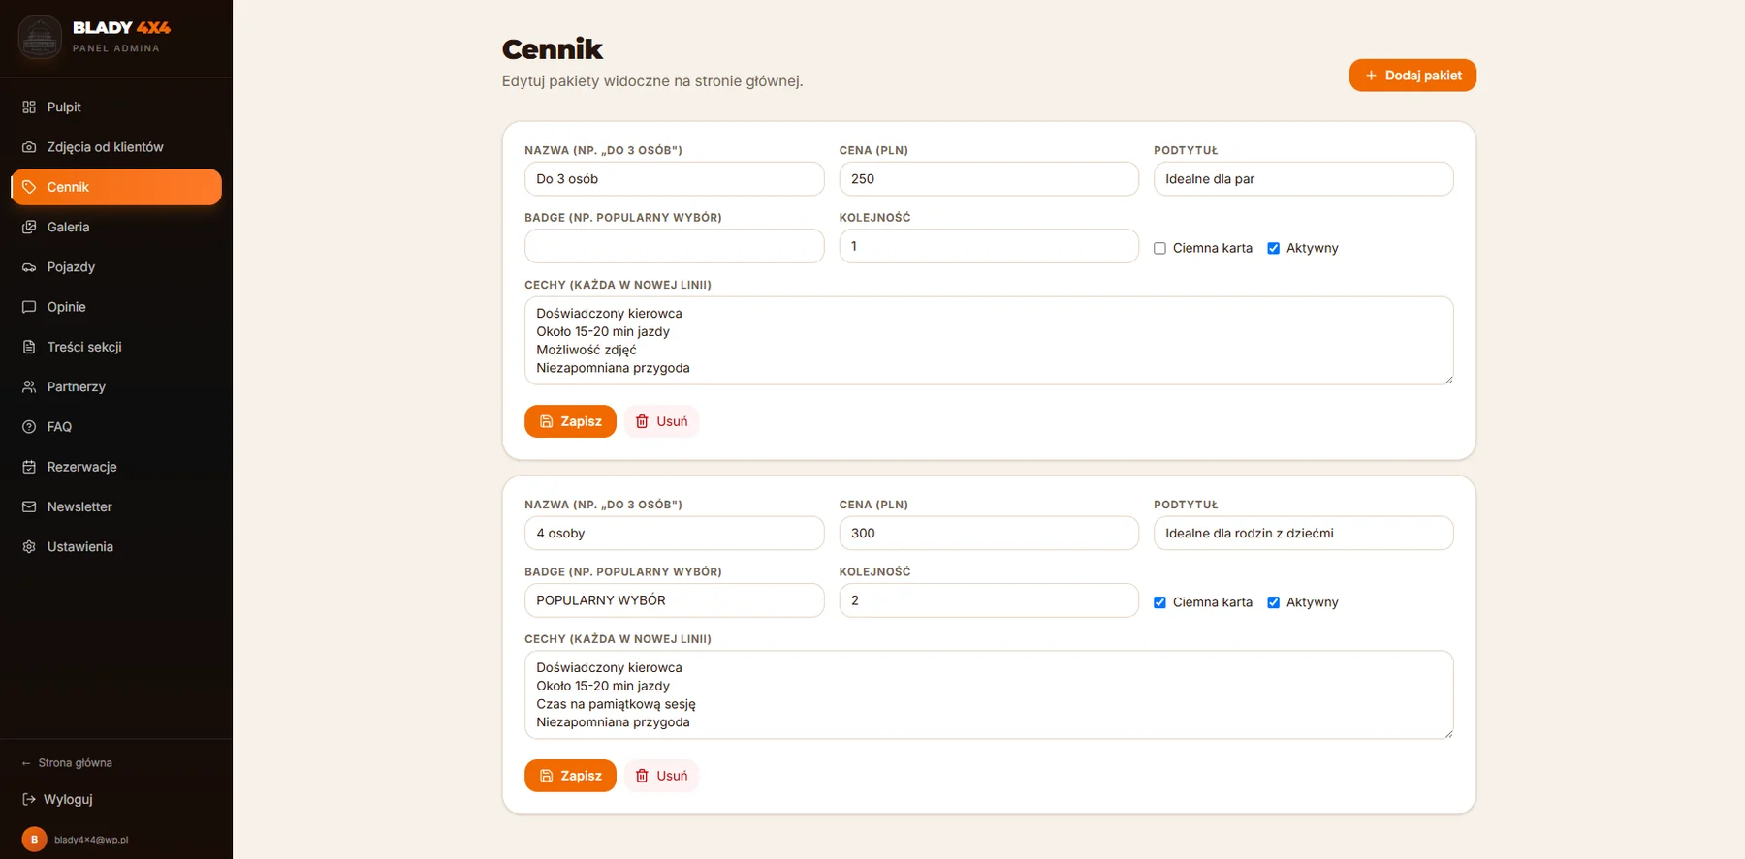This screenshot has height=859, width=1745.
Task: Click the Dodaj pakiet button
Action: (1412, 76)
